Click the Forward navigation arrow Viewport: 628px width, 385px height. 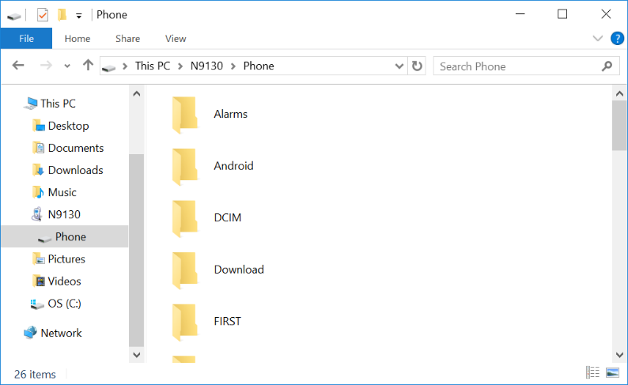[47, 66]
